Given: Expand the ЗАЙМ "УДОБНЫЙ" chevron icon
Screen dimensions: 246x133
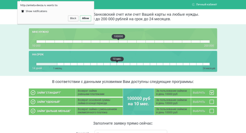Looking at the screenshot, I should pos(33,102).
